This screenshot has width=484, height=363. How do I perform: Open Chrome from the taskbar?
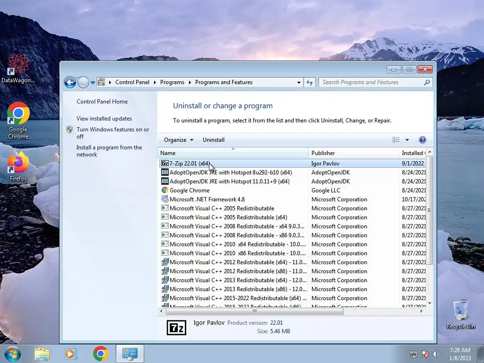click(100, 354)
